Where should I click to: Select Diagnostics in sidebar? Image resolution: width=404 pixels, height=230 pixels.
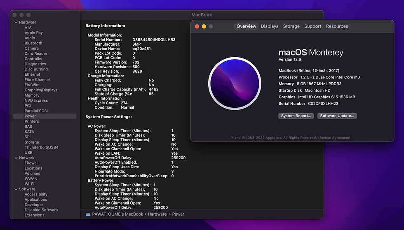pos(35,64)
